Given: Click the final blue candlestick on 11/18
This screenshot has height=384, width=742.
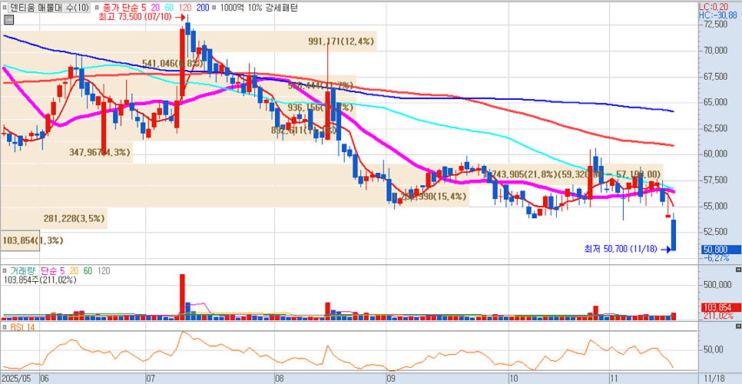Looking at the screenshot, I should (x=674, y=234).
